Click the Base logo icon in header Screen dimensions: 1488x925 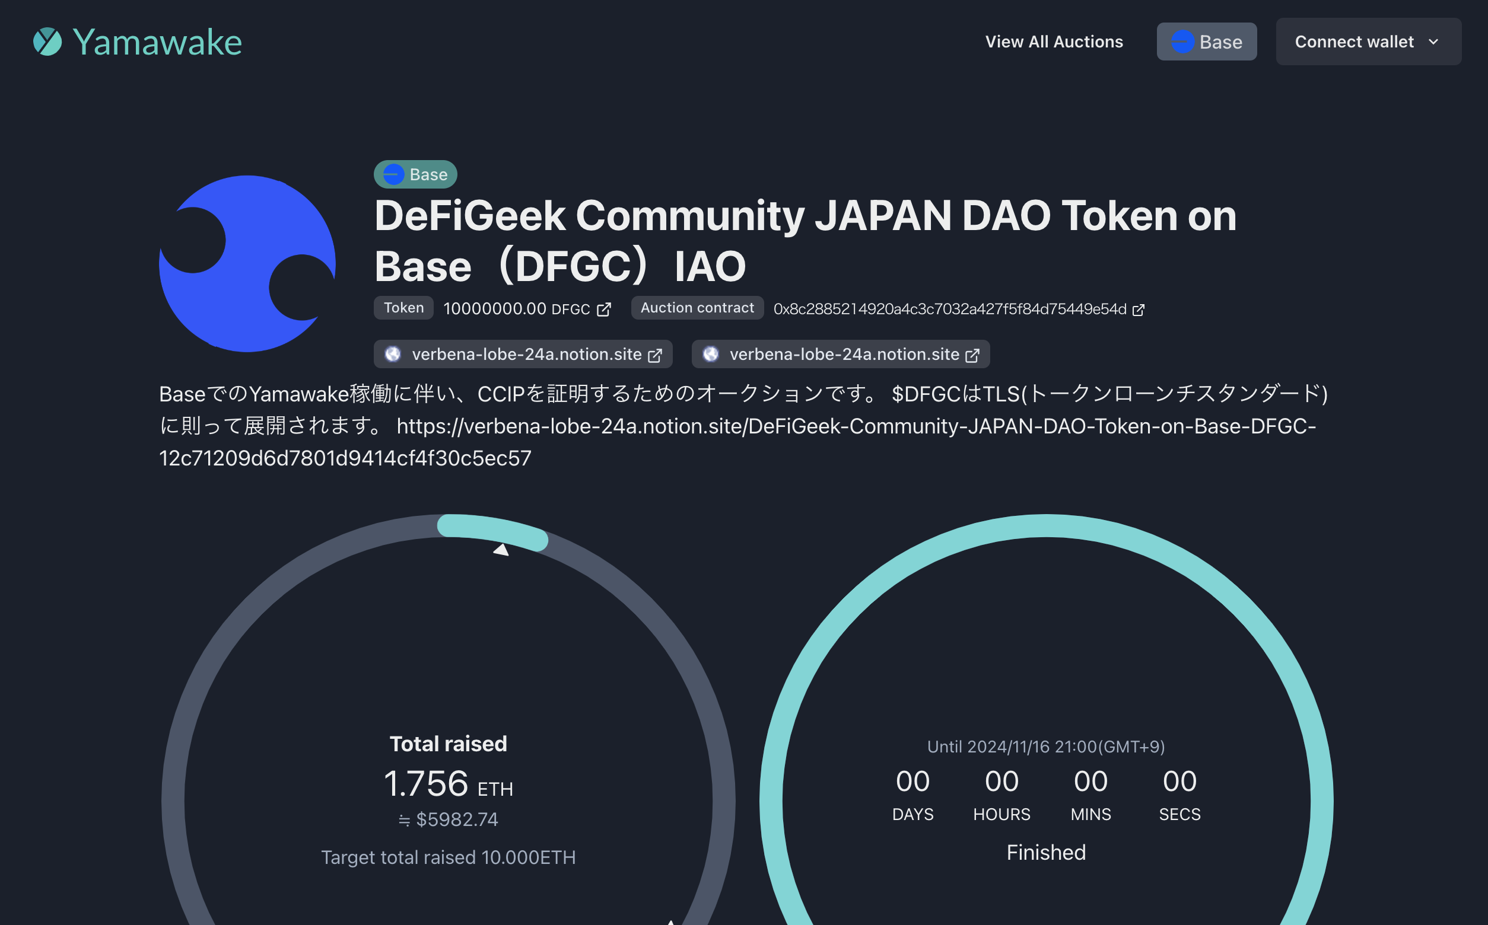point(1182,42)
